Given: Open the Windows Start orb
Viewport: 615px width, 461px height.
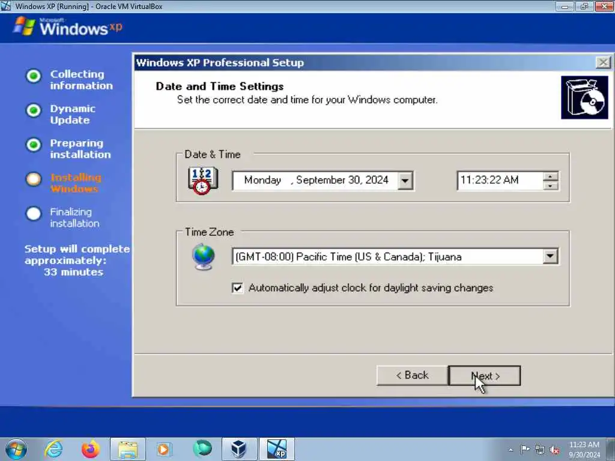Looking at the screenshot, I should [x=16, y=449].
